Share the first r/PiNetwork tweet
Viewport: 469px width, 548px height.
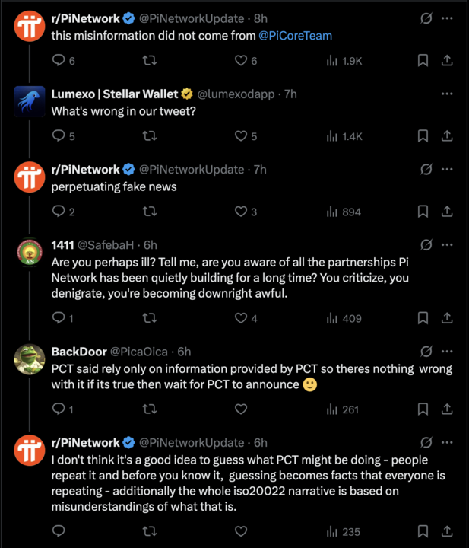pos(448,60)
